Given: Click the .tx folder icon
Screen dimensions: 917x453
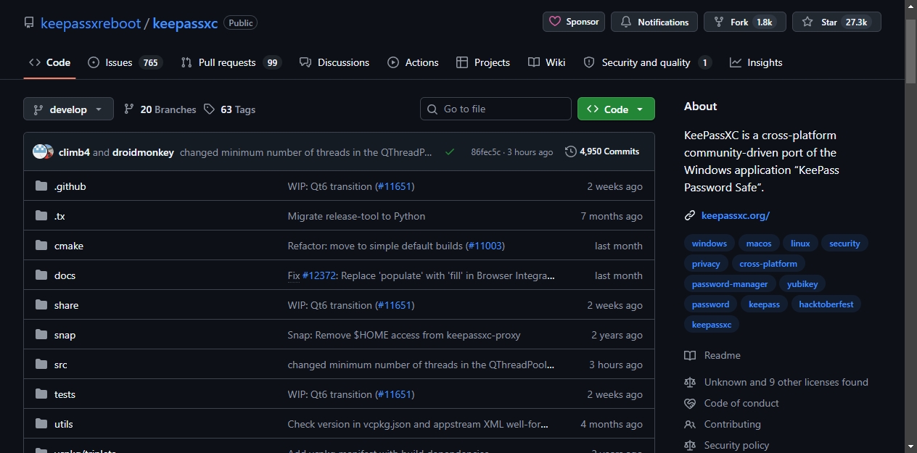Looking at the screenshot, I should pos(41,216).
